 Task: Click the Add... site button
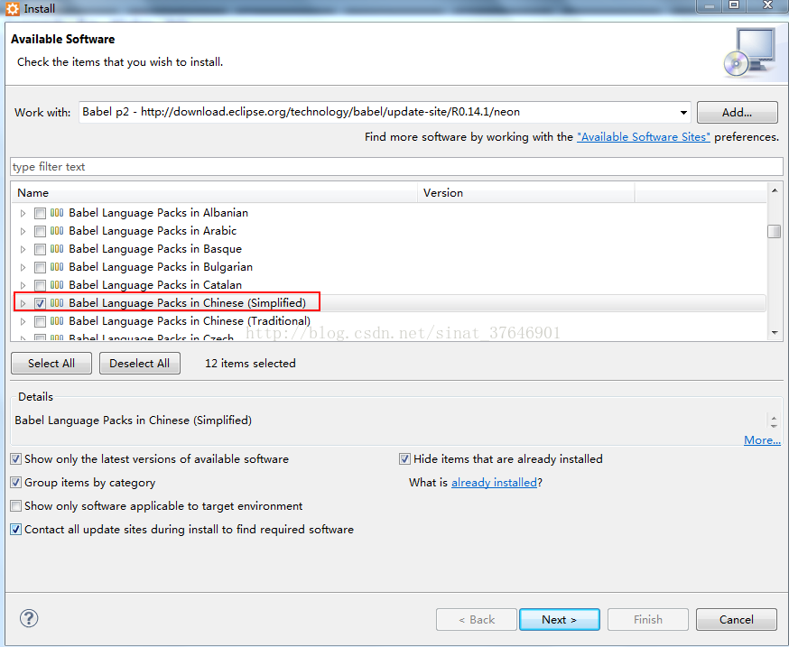pos(738,112)
